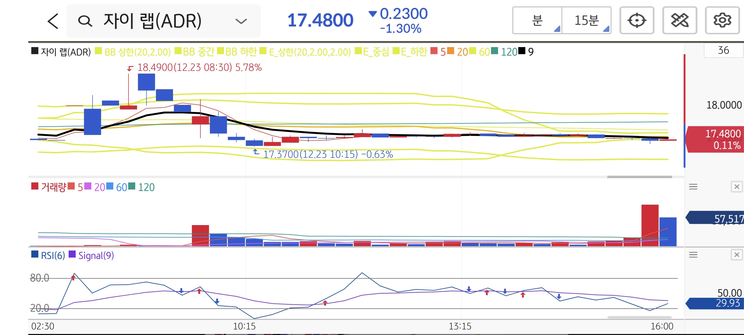The image size is (744, 335).
Task: Activate the crosshair target tool
Action: point(637,20)
